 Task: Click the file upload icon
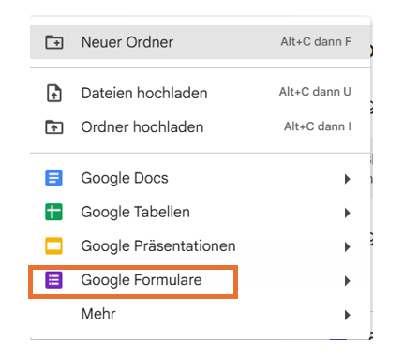point(54,93)
